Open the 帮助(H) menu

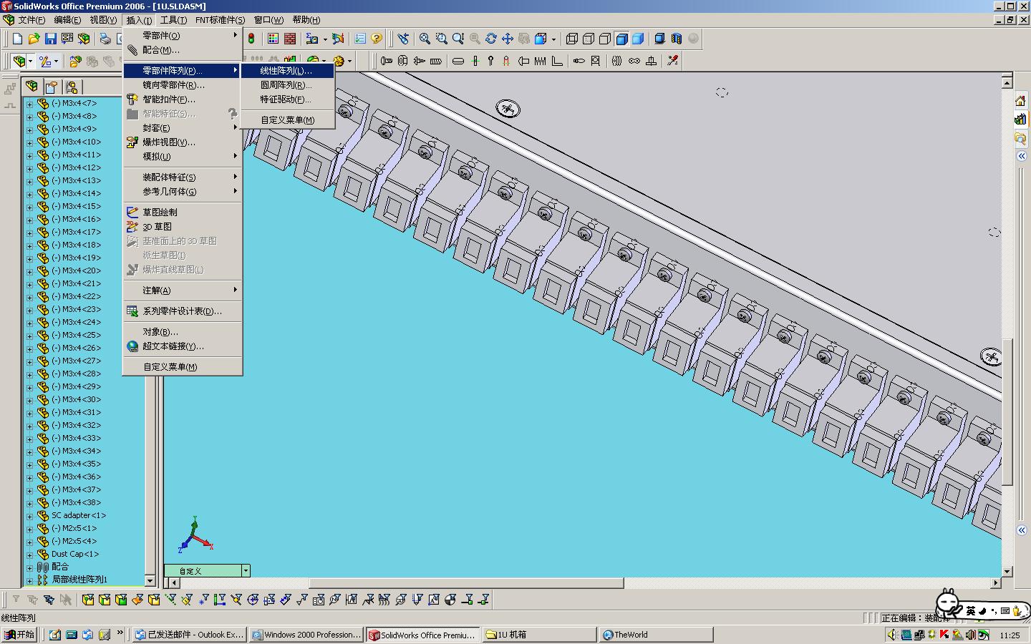[x=306, y=20]
